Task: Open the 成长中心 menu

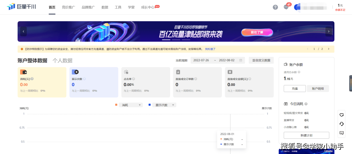Action: (x=148, y=7)
